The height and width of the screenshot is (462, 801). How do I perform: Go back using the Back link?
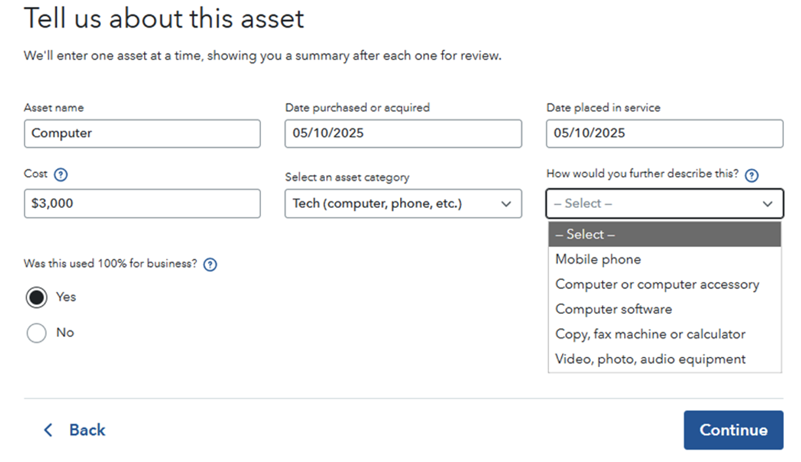coord(86,430)
